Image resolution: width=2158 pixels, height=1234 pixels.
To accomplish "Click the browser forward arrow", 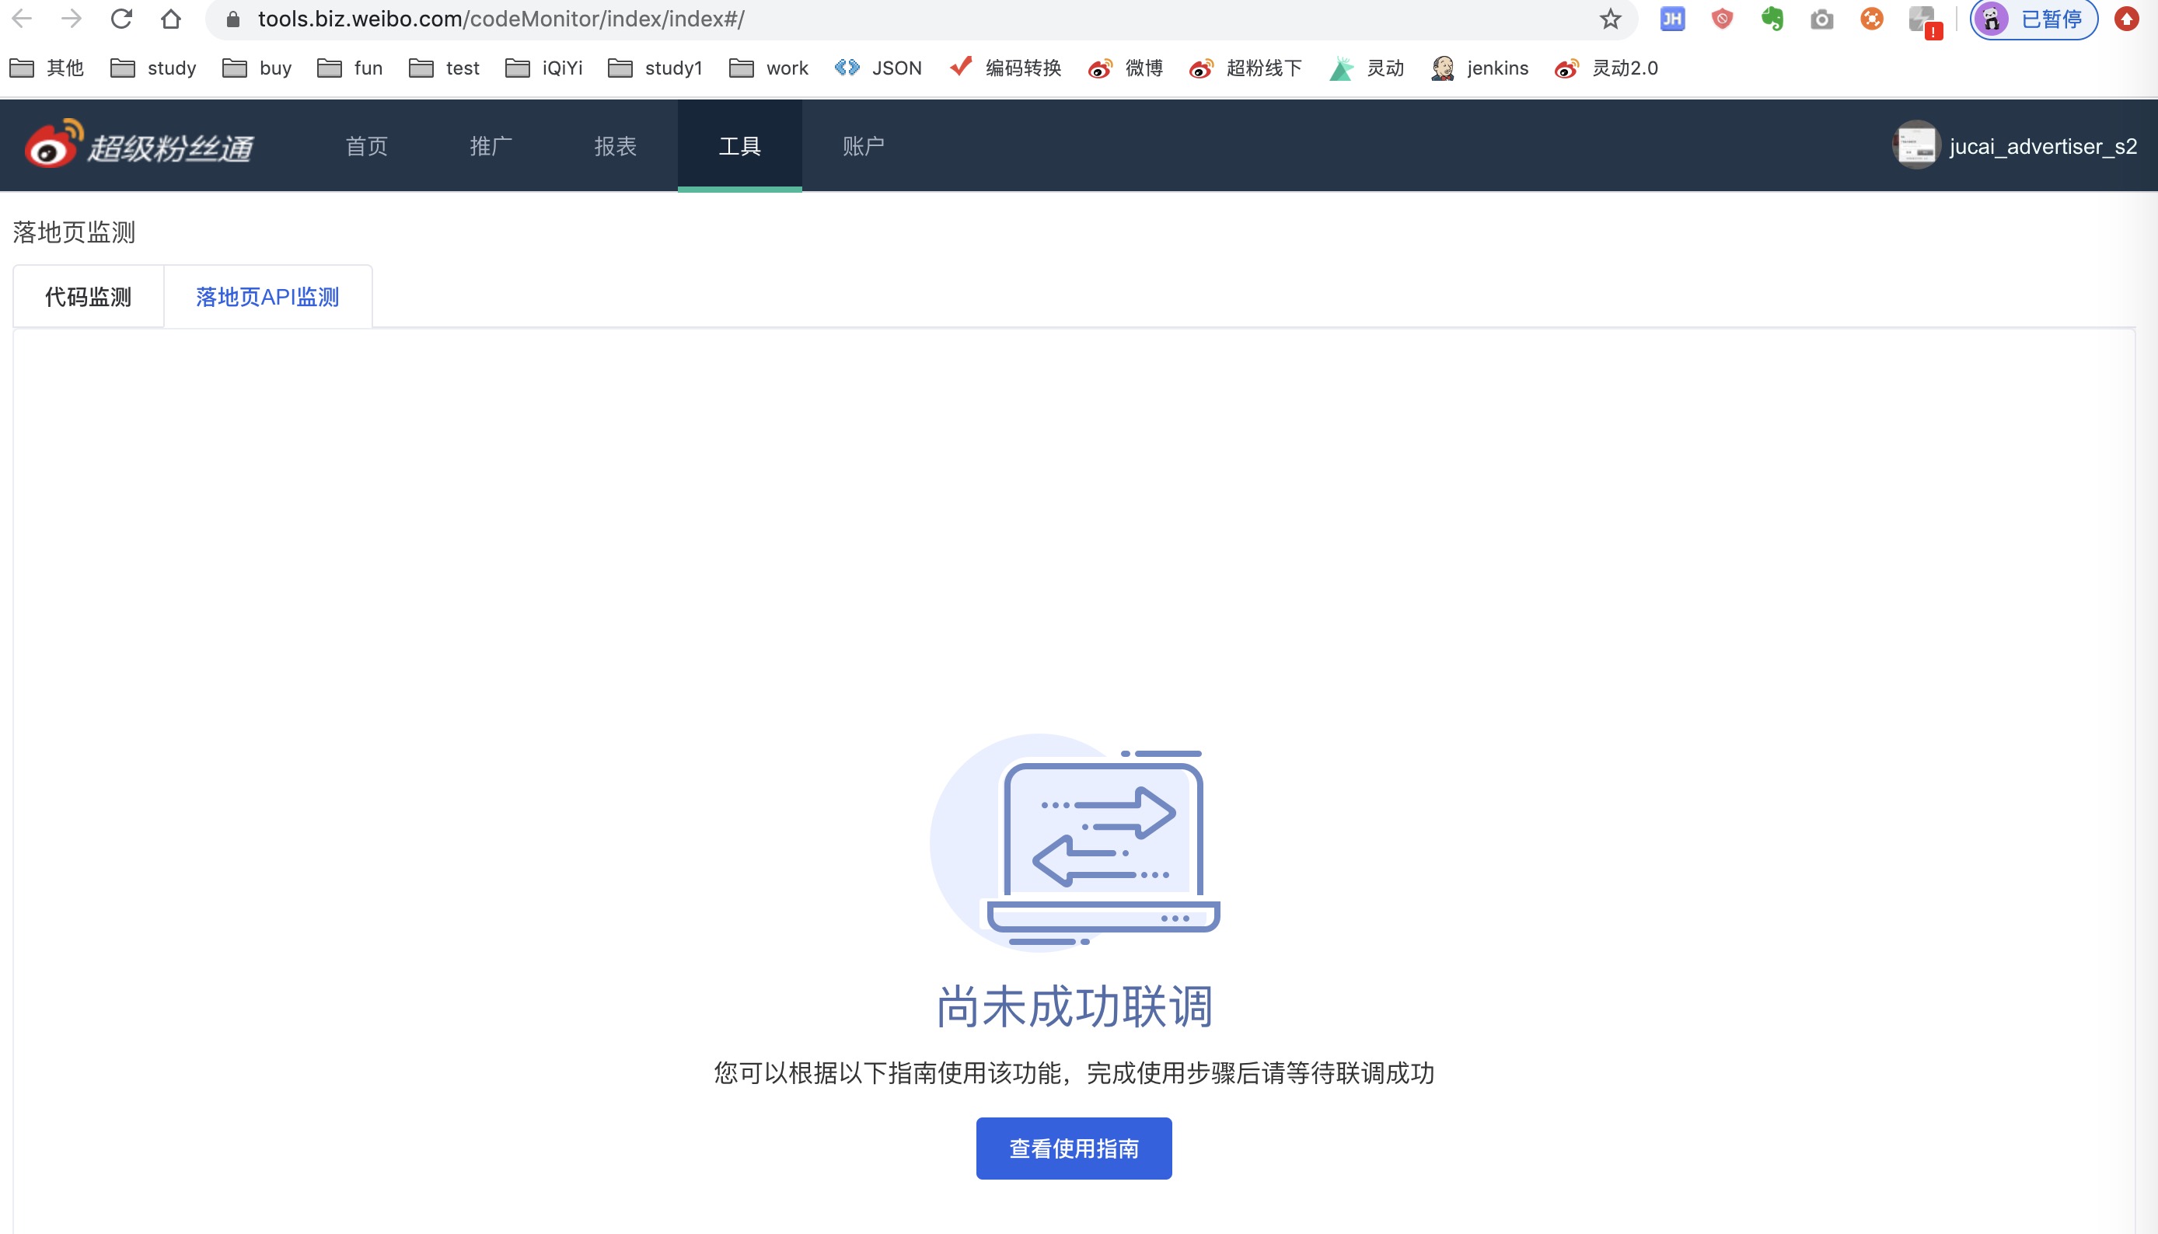I will coord(72,19).
